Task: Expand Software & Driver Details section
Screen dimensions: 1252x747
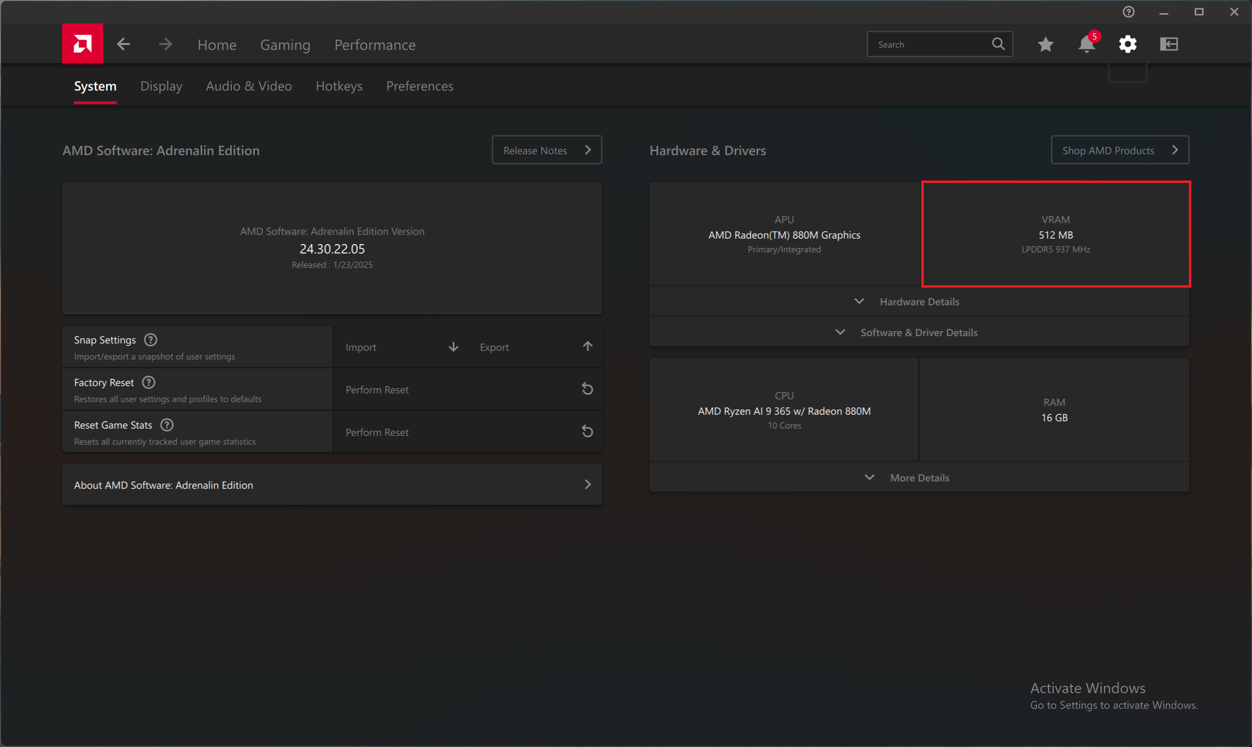Action: 919,332
